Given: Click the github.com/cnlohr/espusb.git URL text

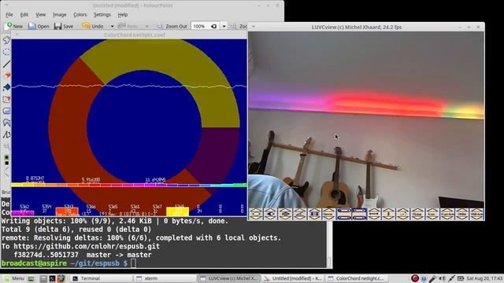Looking at the screenshot, I should 87,246.
